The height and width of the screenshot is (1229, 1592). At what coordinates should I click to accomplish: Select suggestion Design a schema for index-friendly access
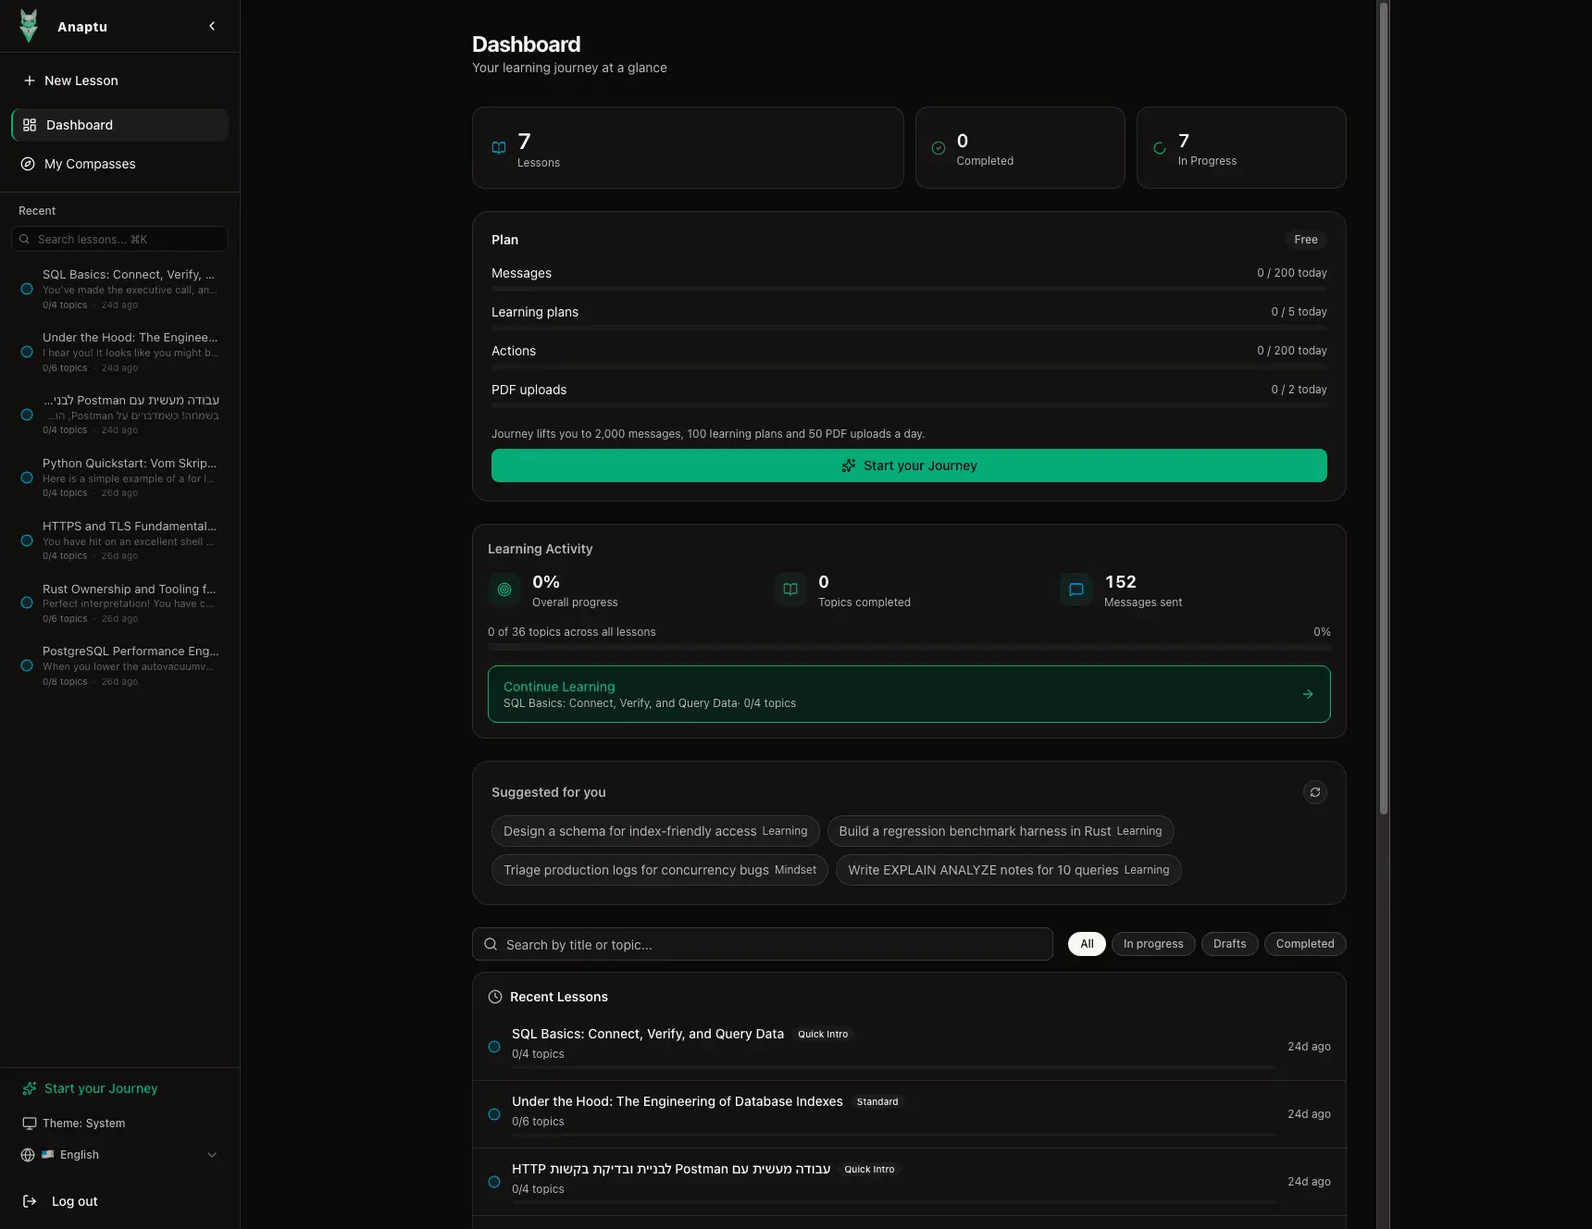pyautogui.click(x=655, y=831)
